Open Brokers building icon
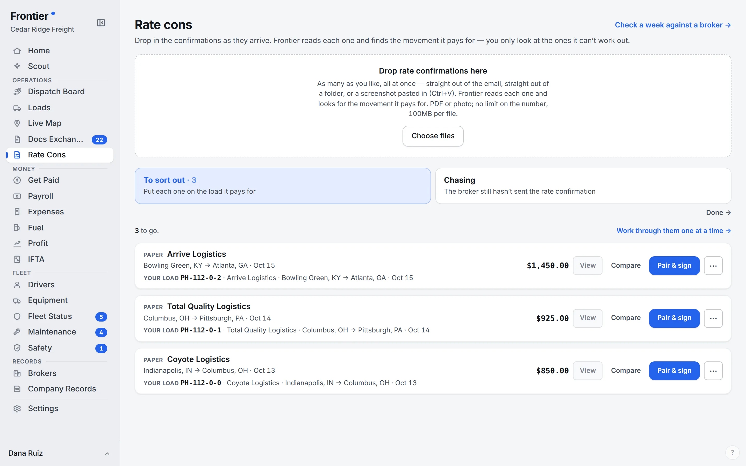 click(x=17, y=373)
